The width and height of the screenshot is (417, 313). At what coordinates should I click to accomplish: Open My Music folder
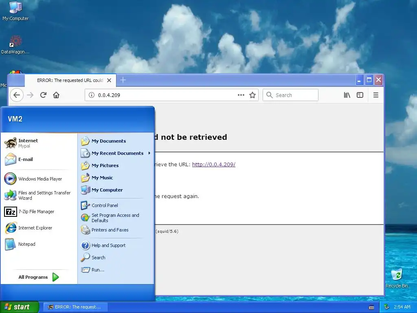pyautogui.click(x=116, y=178)
